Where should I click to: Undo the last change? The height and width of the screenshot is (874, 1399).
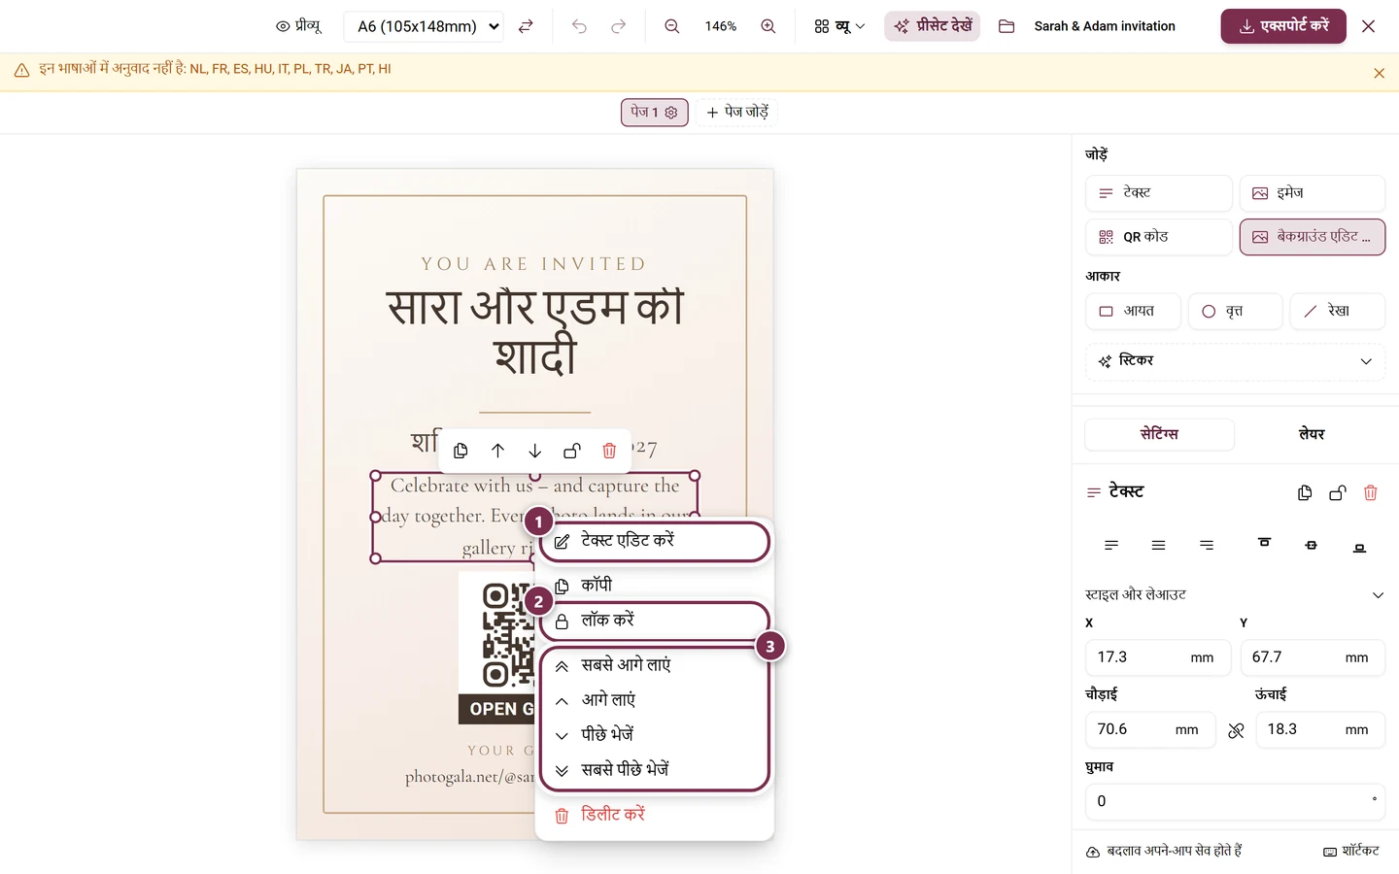579,26
